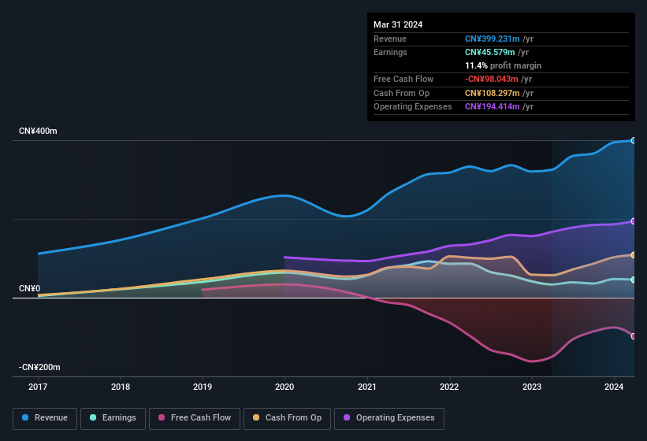Click the purple Operating Expenses endpoint marker
Image resolution: width=647 pixels, height=441 pixels.
633,221
